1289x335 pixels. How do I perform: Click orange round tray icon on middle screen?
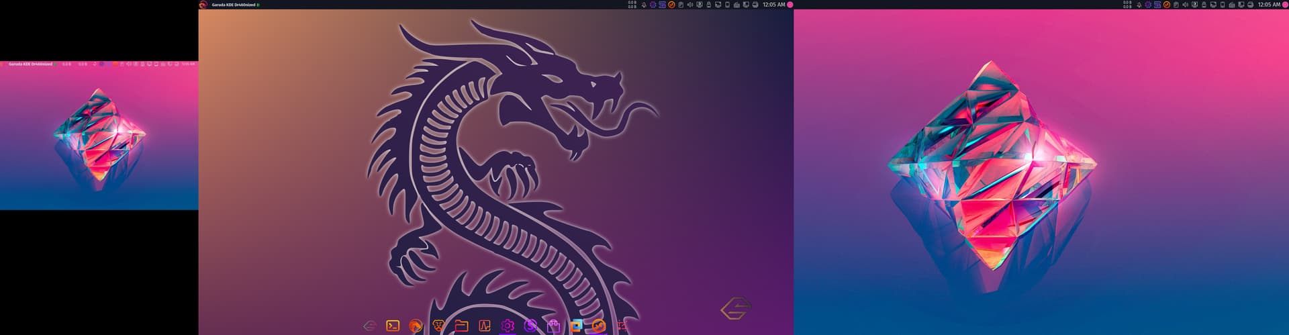[x=671, y=5]
